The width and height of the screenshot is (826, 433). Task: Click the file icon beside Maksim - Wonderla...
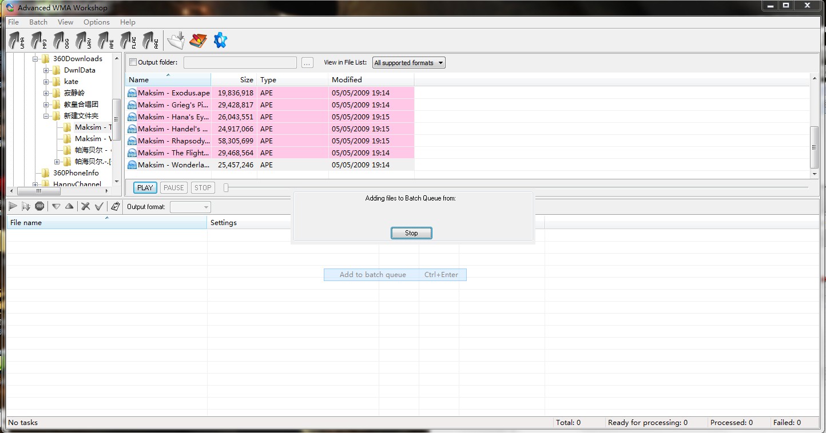coord(132,165)
